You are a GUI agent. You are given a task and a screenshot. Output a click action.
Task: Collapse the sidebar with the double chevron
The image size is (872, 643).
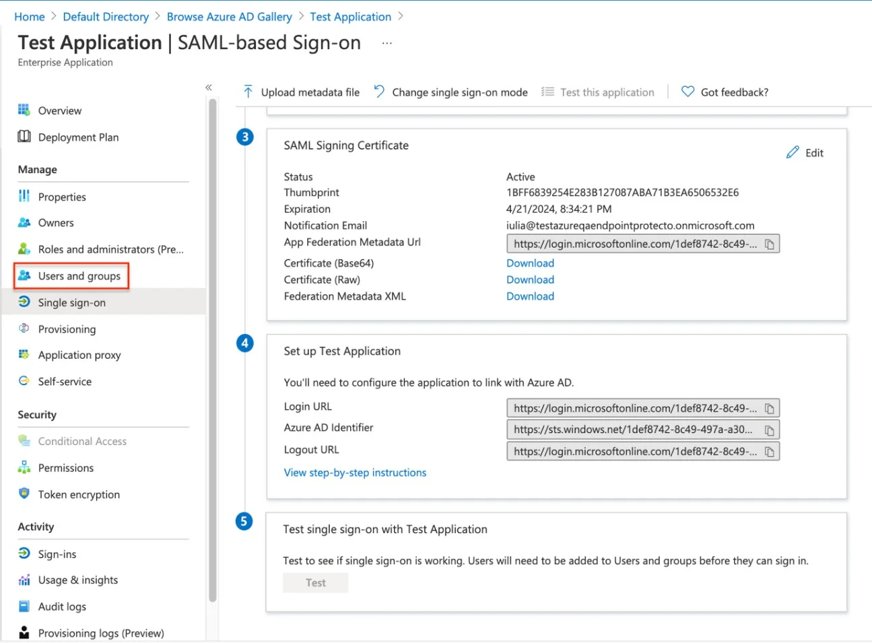[x=209, y=88]
